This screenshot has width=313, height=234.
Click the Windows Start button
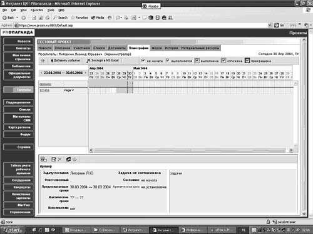tap(13, 230)
